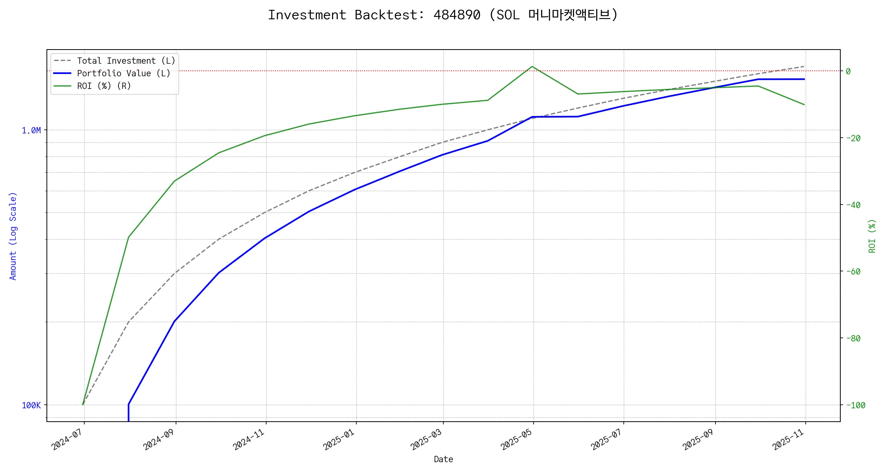Click the 100K left axis label
The image size is (886, 472).
(x=31, y=405)
